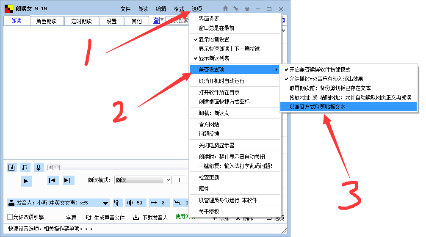
Task: Play reading with the play button
Action: 26,181
